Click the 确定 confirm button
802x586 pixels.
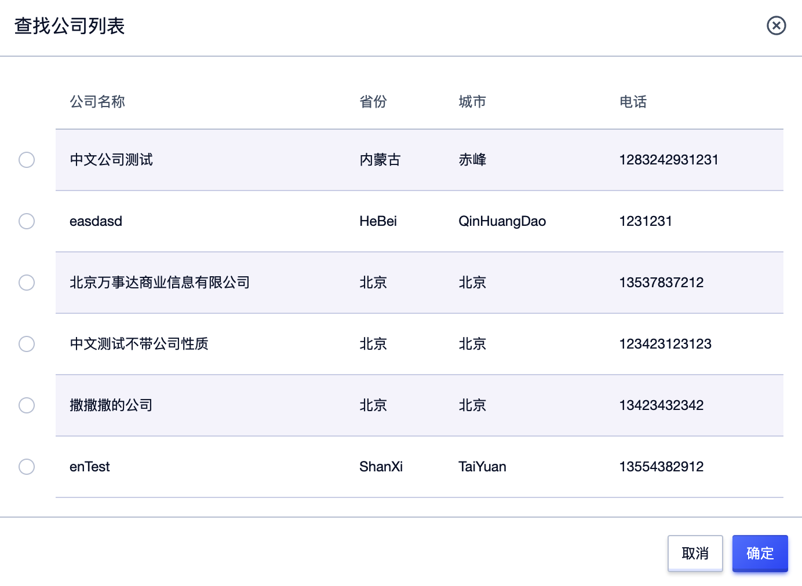click(760, 554)
